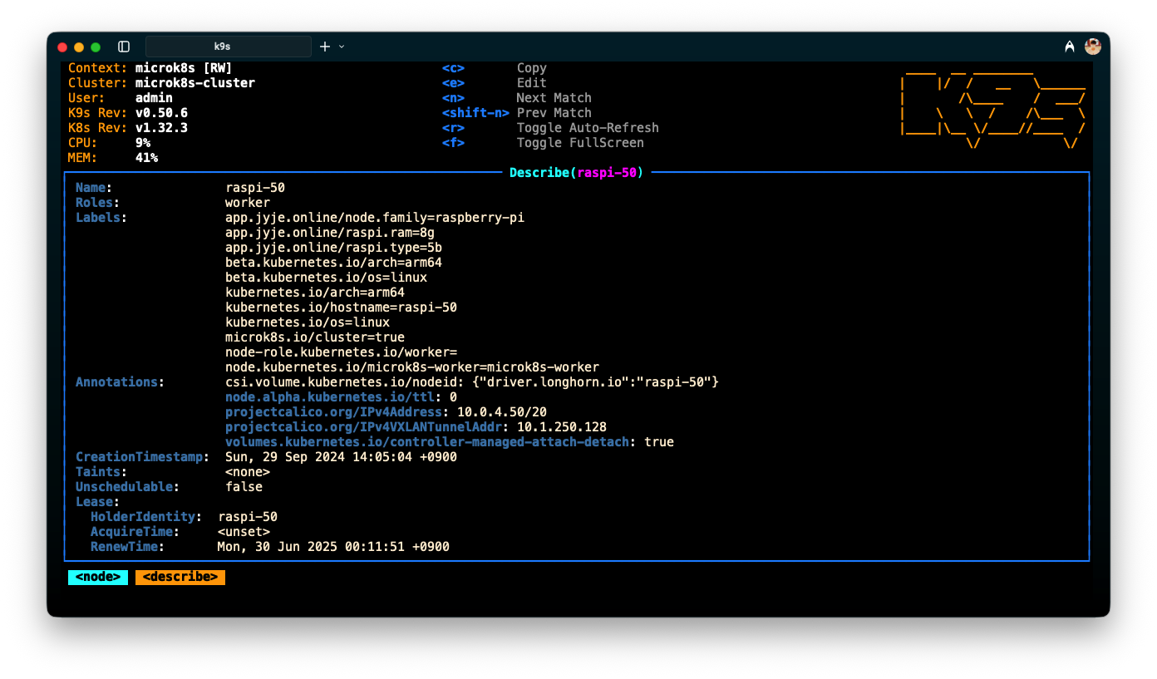Click label raspi.ram=8g
This screenshot has height=679, width=1157.
pos(330,233)
